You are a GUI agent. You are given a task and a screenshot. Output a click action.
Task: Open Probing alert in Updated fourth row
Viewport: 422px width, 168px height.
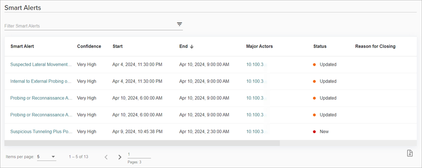[x=41, y=115]
